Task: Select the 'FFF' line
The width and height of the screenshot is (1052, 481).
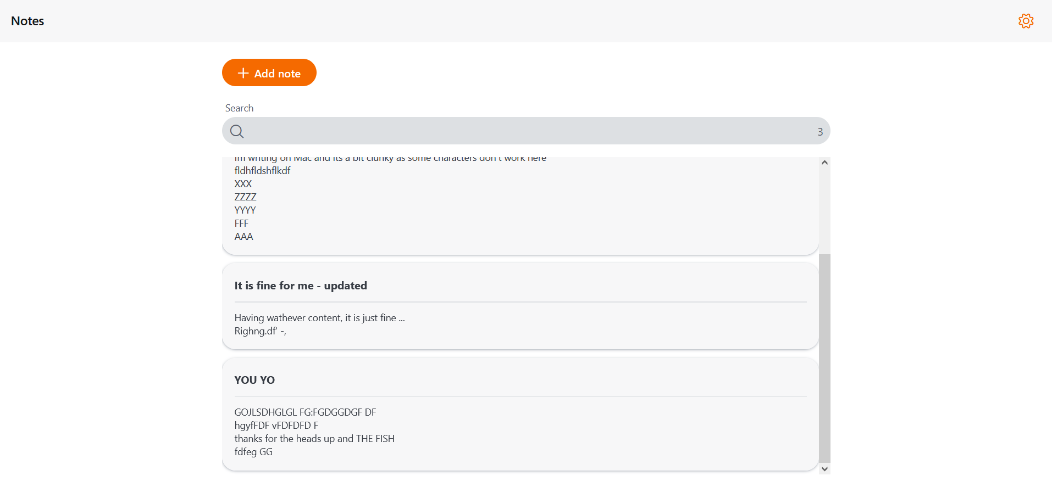Action: 241,223
